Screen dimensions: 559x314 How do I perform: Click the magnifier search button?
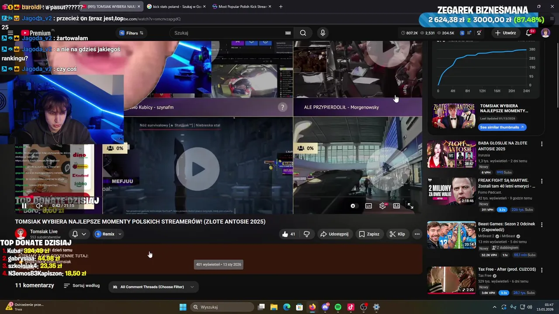pos(303,33)
